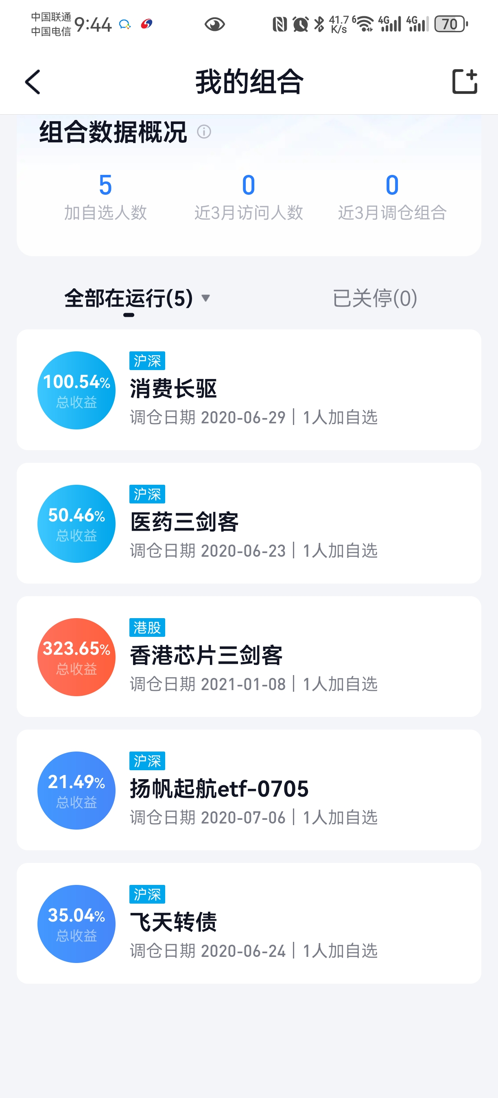Open the 香港芯片三剑客 portfolio
This screenshot has width=498, height=1098.
point(206,656)
